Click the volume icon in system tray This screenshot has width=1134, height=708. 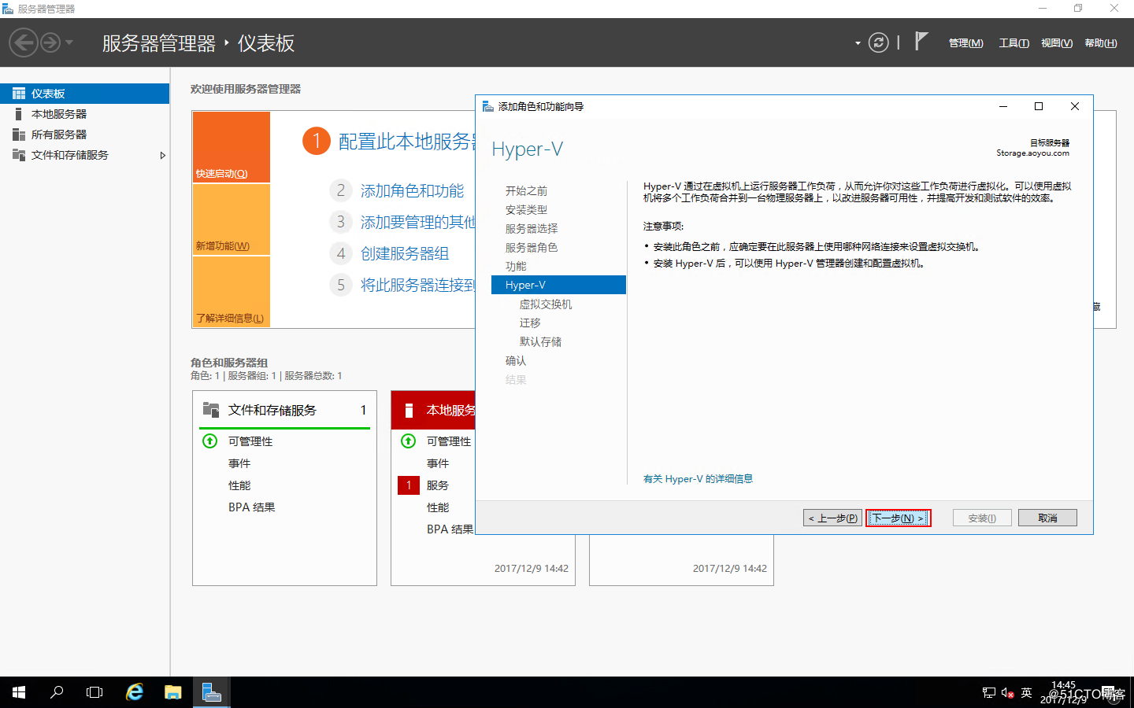[1007, 692]
